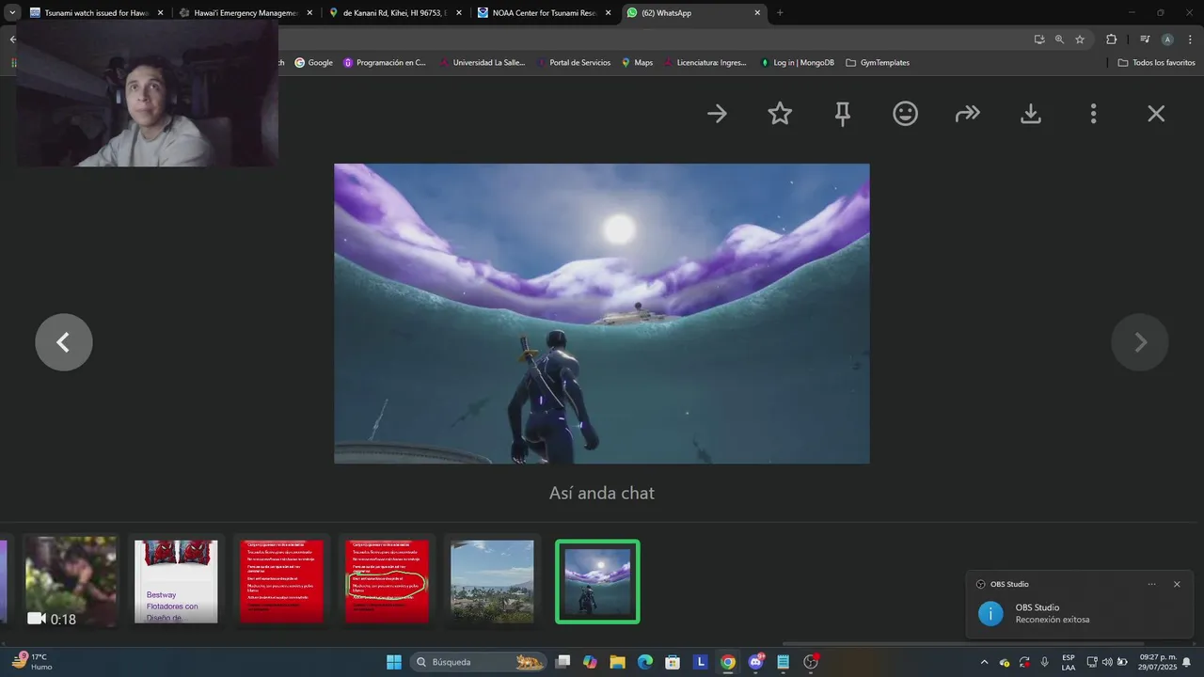1204x677 pixels.
Task: Click the go-to-message arrow icon in viewer toolbar
Action: click(717, 114)
